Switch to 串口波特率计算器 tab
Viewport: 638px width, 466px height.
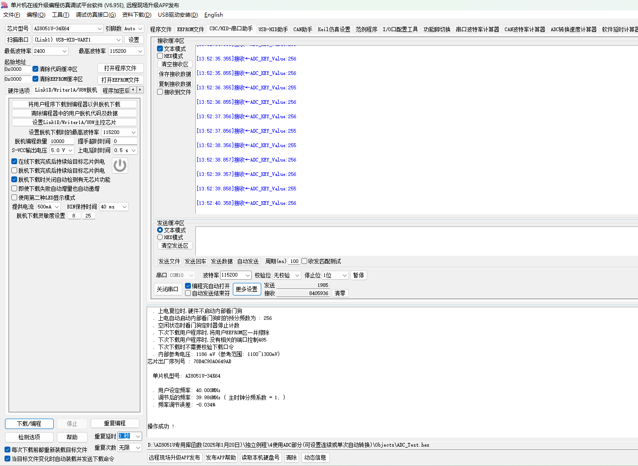477,29
